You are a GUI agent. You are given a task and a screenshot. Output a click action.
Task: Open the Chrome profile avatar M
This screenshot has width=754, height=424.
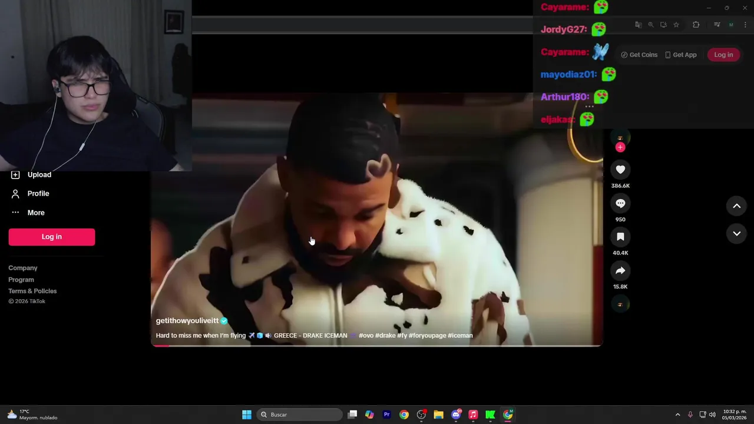731,25
